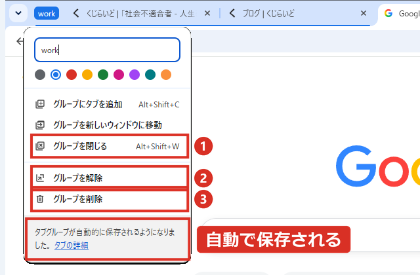Click the trash icon beside グループを削除
The image size is (420, 275).
point(40,199)
